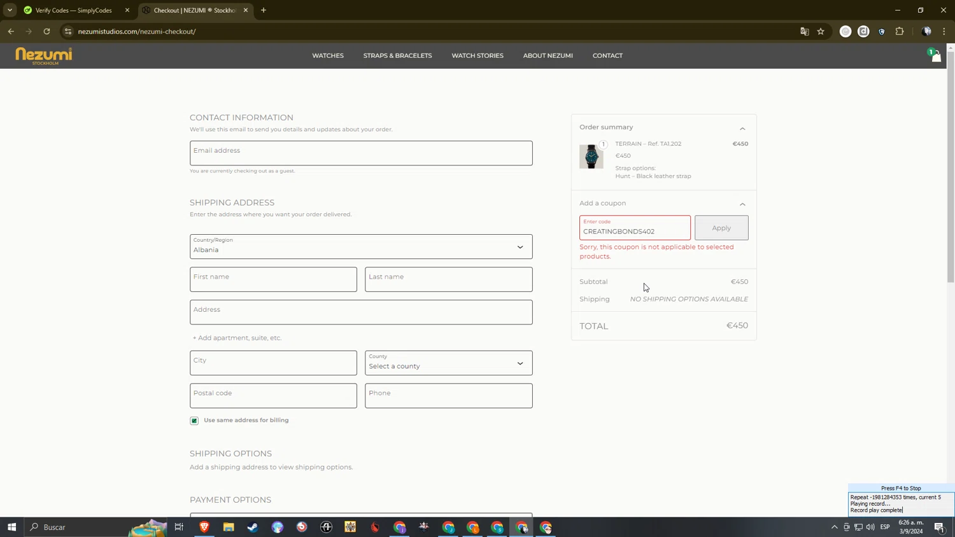Edit the coupon code CREATINGBONDS402 field
This screenshot has height=537, width=955.
(635, 228)
